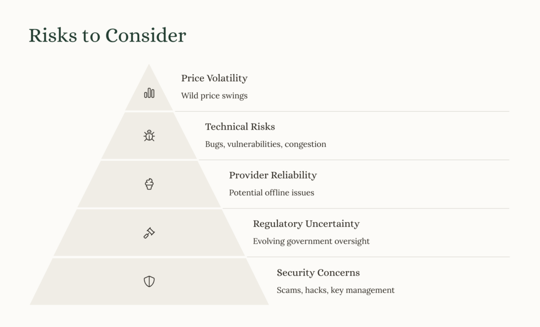The width and height of the screenshot is (540, 327).
Task: Select the Security Concerns heading
Action: [x=318, y=273]
